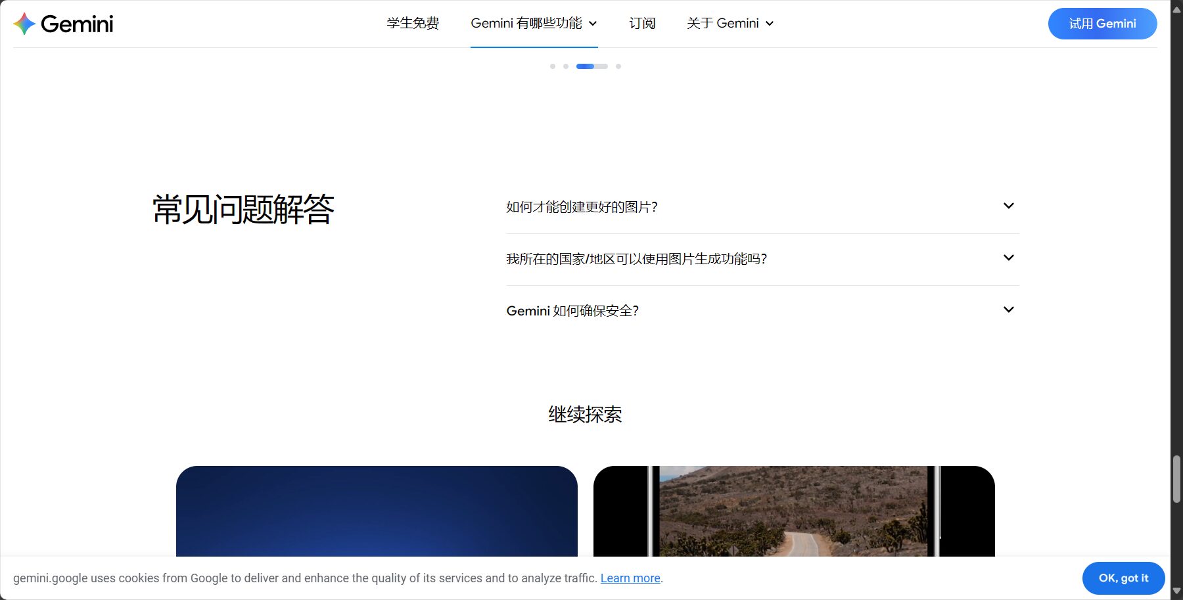
Task: Select the second carousel dot
Action: (566, 66)
